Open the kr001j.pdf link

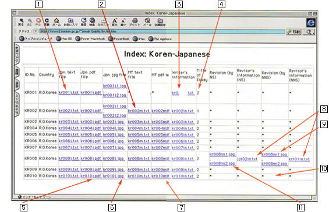point(91,93)
